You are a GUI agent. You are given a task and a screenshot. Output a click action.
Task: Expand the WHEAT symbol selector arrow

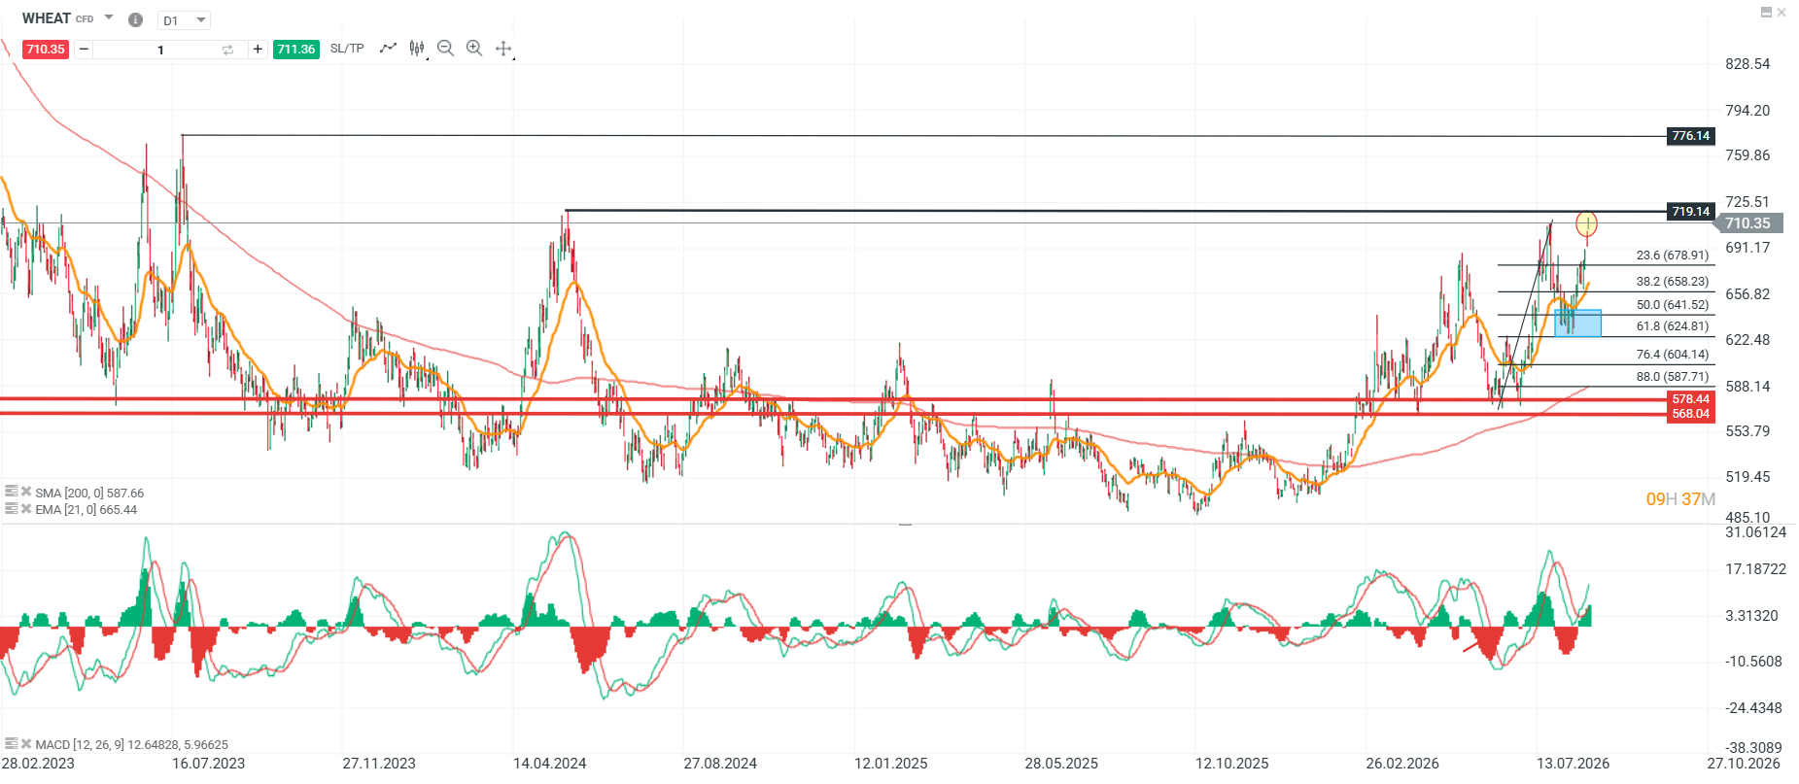pos(109,17)
